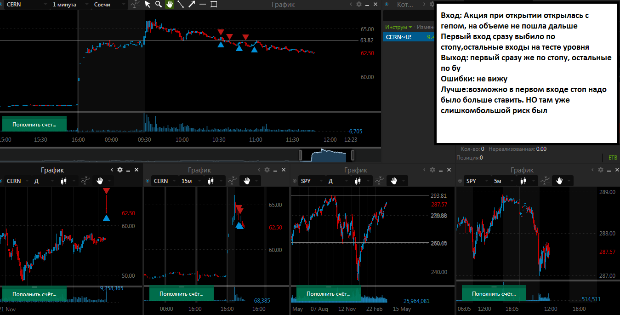Expand the Инструм column sort dropdown
This screenshot has height=315, width=620.
[410, 27]
